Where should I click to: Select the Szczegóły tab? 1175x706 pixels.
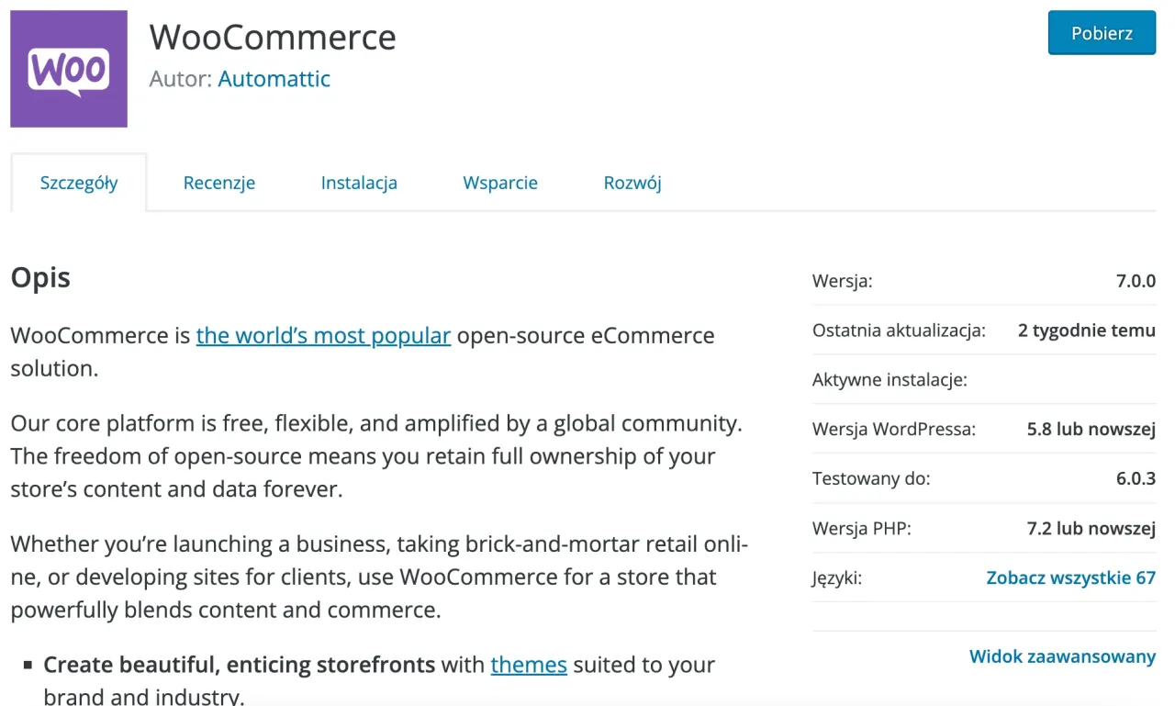[79, 183]
